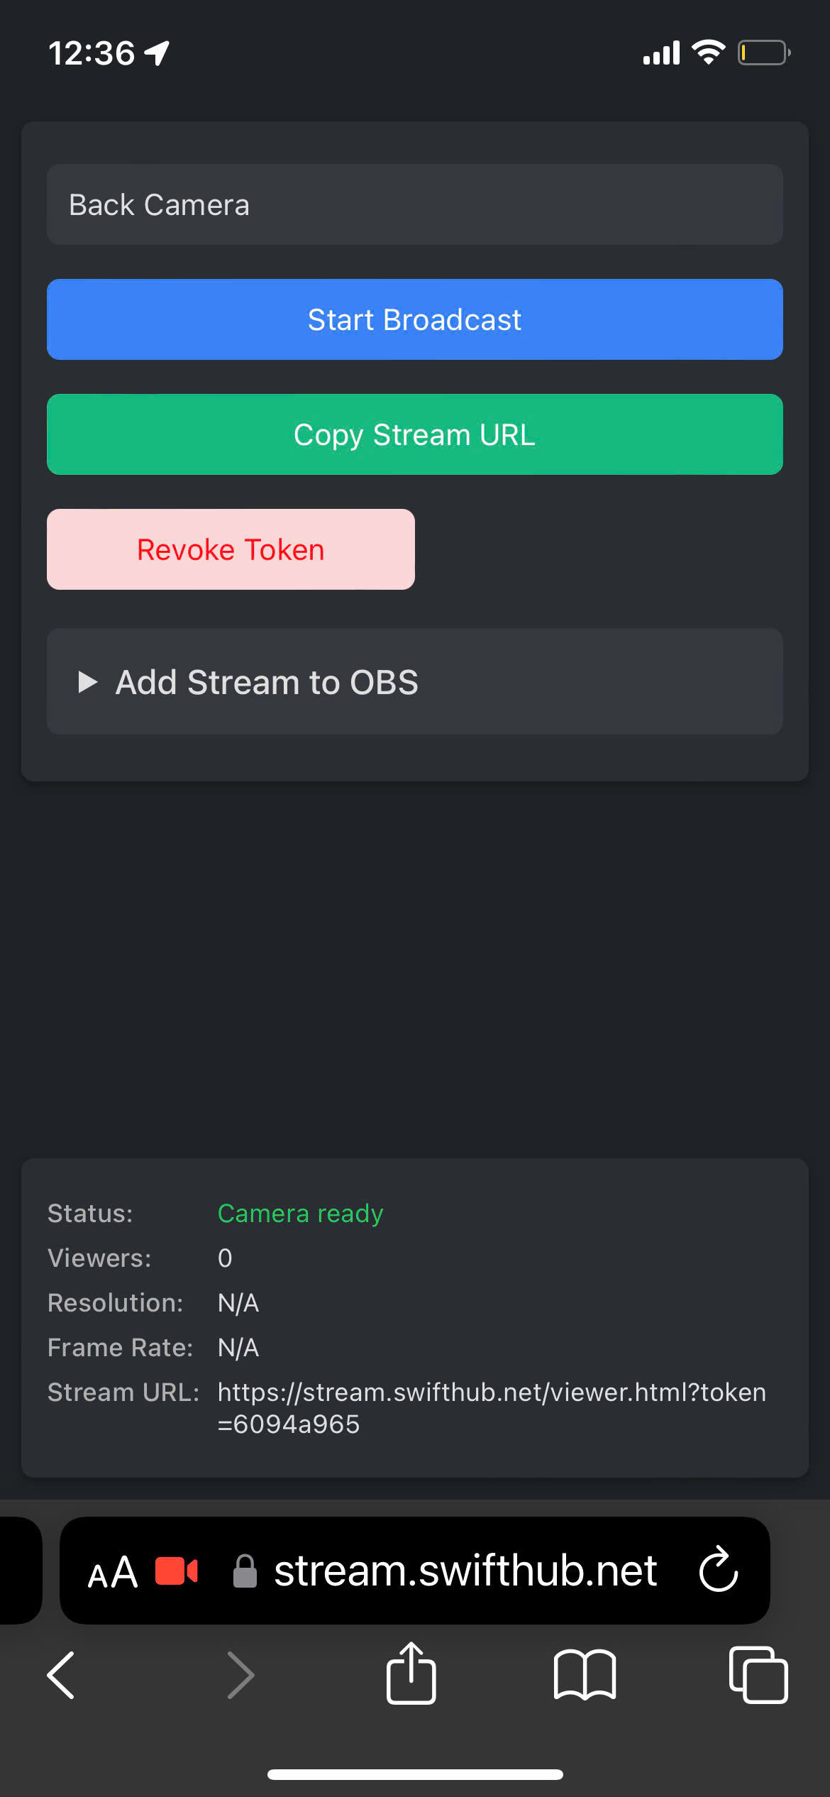The width and height of the screenshot is (830, 1797).
Task: Tap the red camera recording icon
Action: click(177, 1571)
